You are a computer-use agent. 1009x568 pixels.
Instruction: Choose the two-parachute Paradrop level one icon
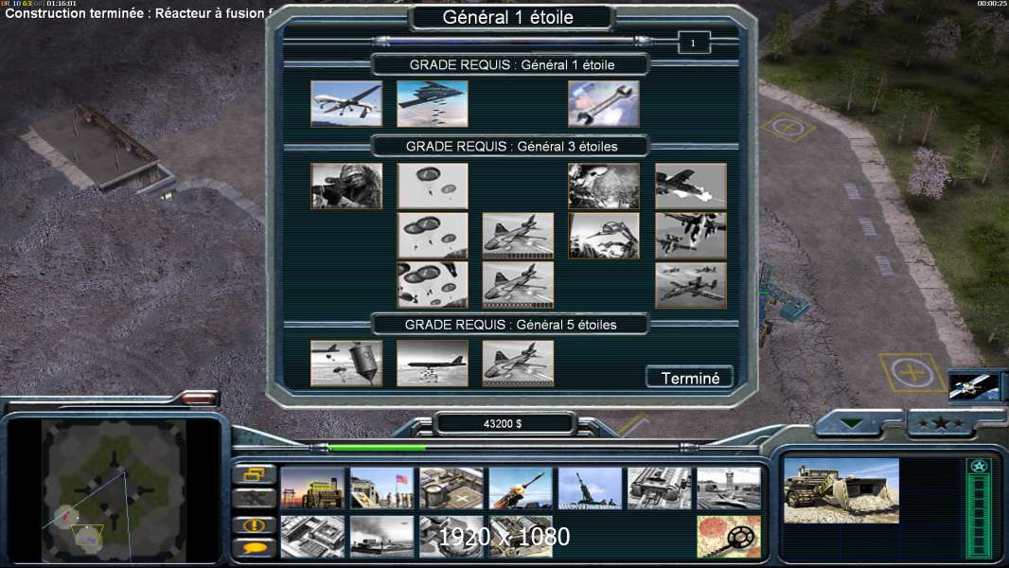pyautogui.click(x=433, y=186)
